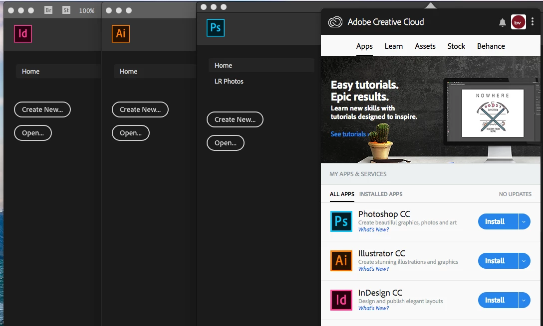Click the NO UPDATES status text
This screenshot has width=543, height=326.
coord(515,194)
